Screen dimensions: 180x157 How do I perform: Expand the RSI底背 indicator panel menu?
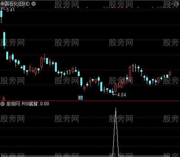(x=3, y=104)
